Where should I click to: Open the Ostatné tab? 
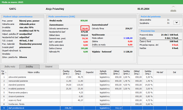pyautogui.click(x=49, y=66)
